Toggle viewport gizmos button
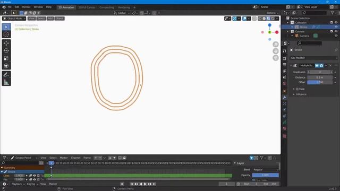 click(x=235, y=19)
